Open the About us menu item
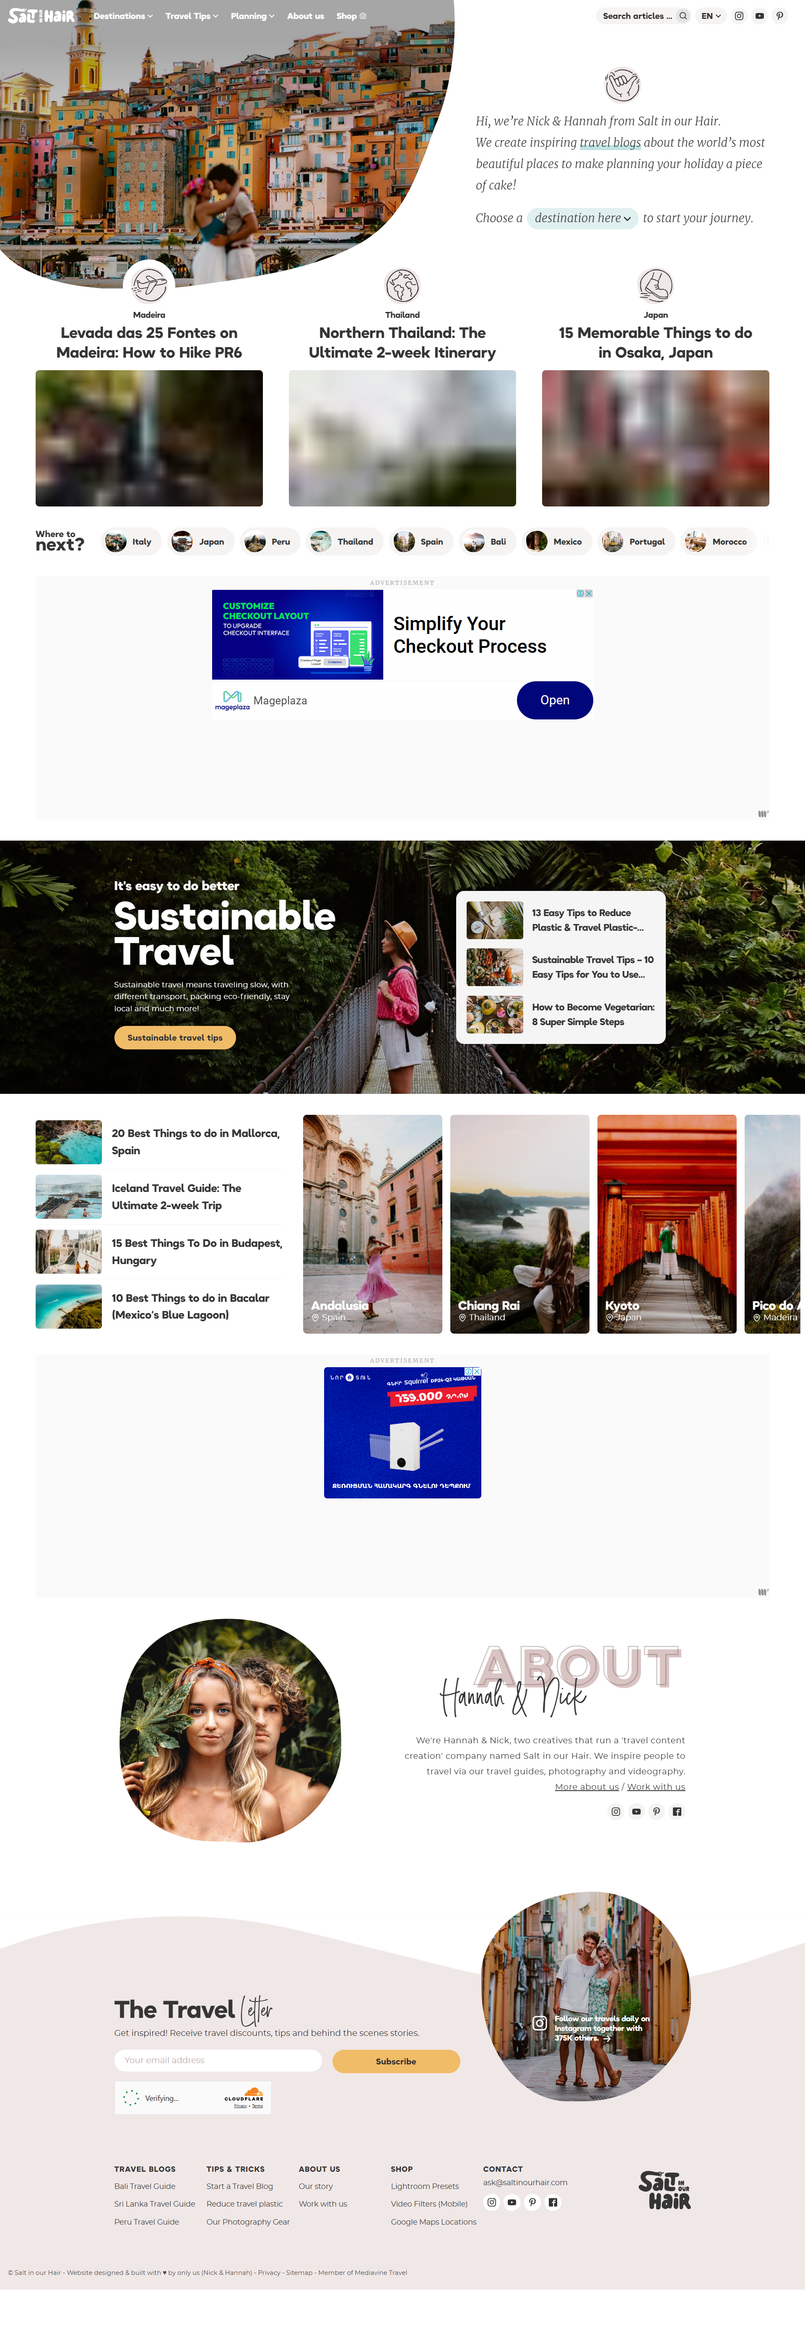This screenshot has height=2334, width=805. click(306, 16)
